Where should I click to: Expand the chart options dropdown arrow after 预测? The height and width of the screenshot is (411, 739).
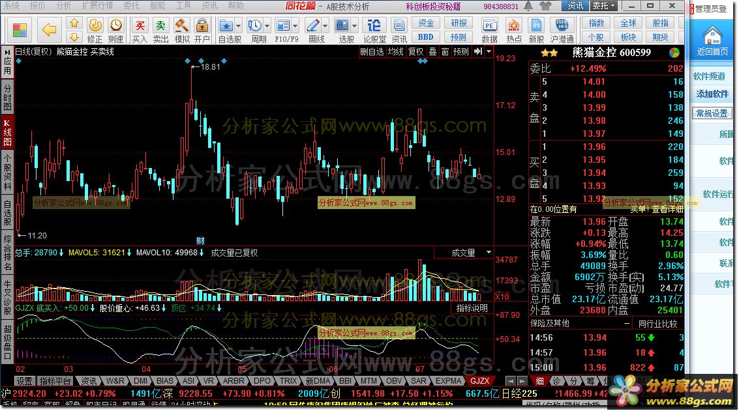point(489,51)
